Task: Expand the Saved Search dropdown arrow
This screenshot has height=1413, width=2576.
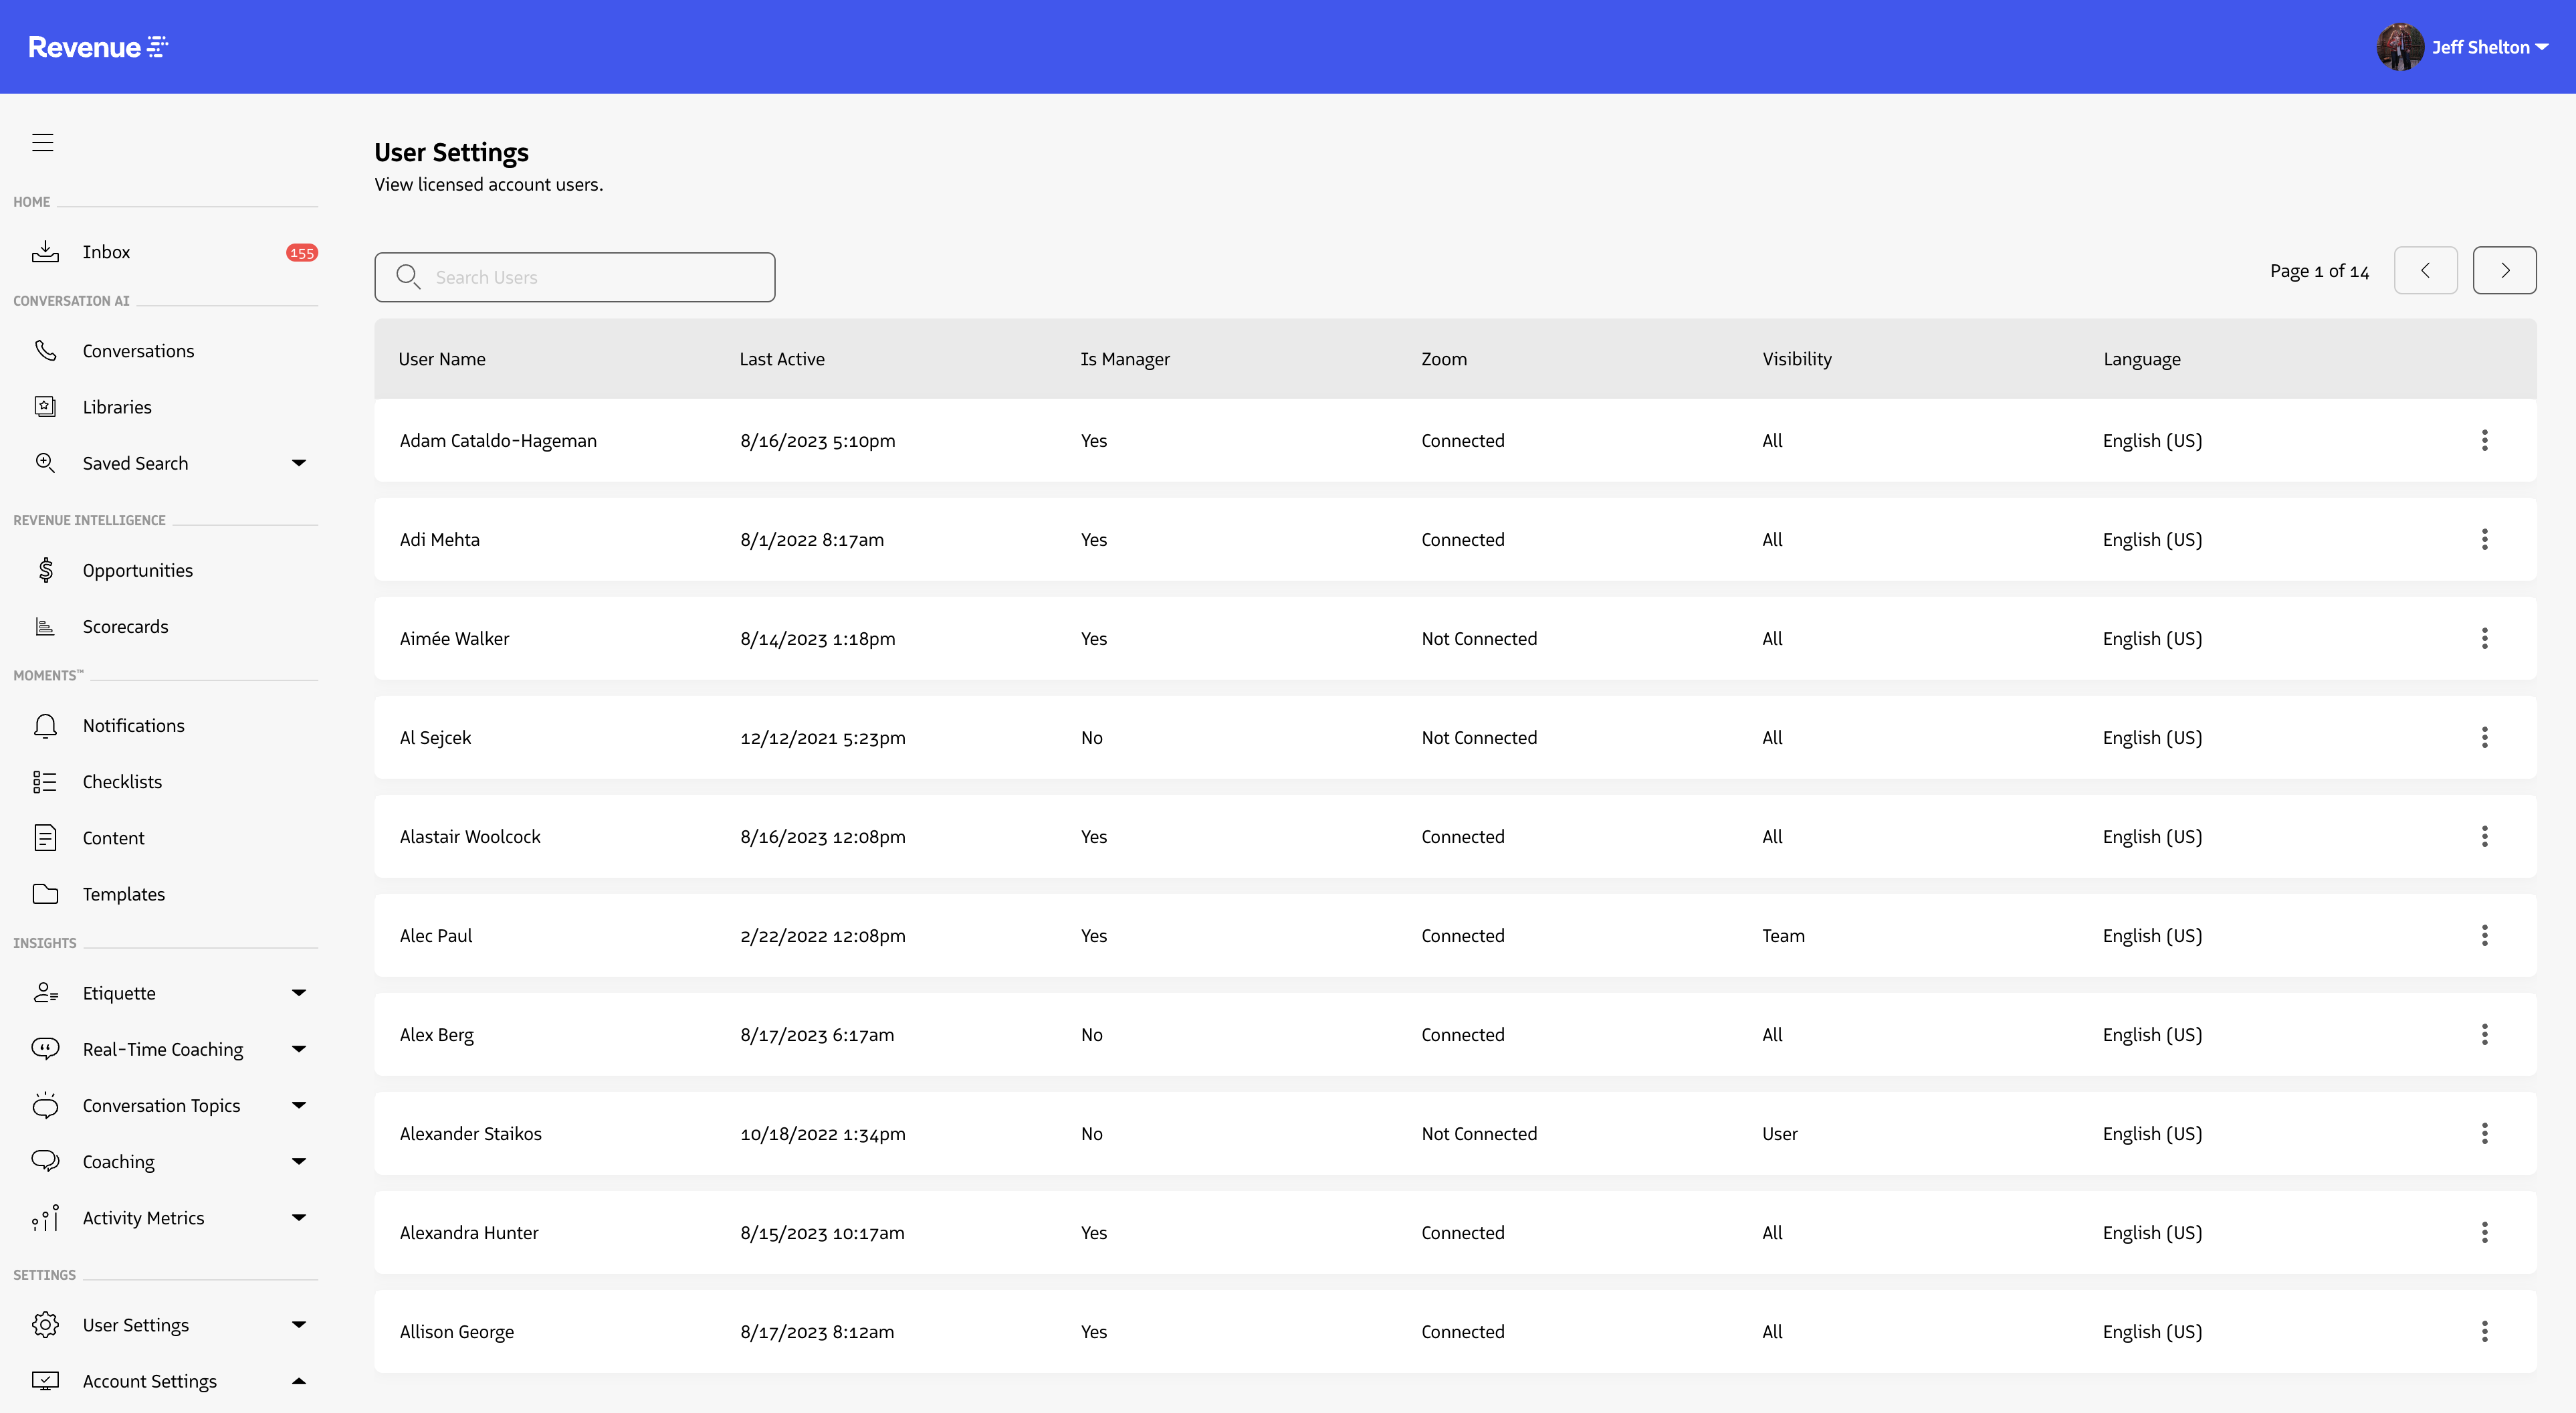Action: [x=298, y=462]
